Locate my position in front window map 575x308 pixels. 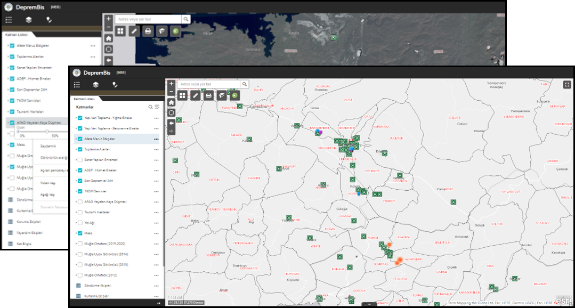point(171,112)
